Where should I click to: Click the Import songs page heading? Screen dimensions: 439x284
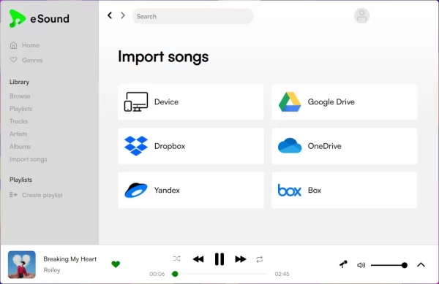pos(163,57)
